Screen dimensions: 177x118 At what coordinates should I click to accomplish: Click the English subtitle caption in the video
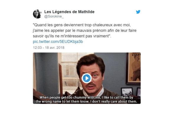point(86,99)
